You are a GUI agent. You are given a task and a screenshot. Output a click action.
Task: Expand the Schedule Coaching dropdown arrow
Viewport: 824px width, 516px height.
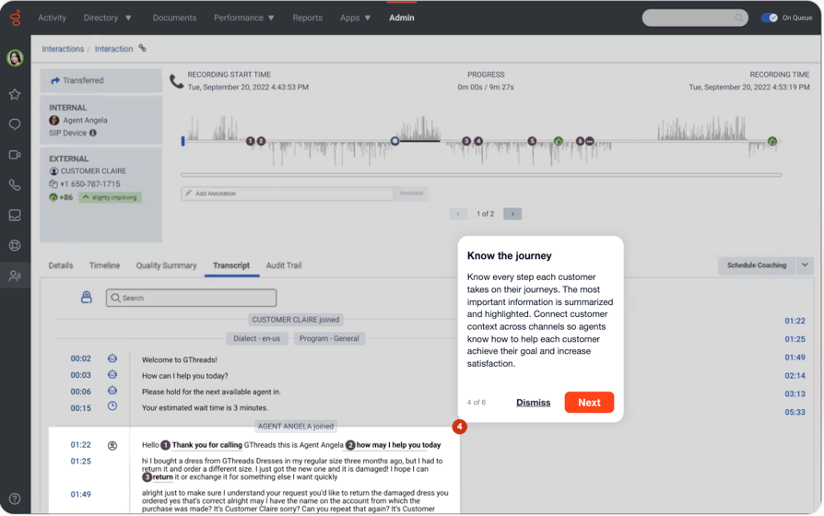805,265
